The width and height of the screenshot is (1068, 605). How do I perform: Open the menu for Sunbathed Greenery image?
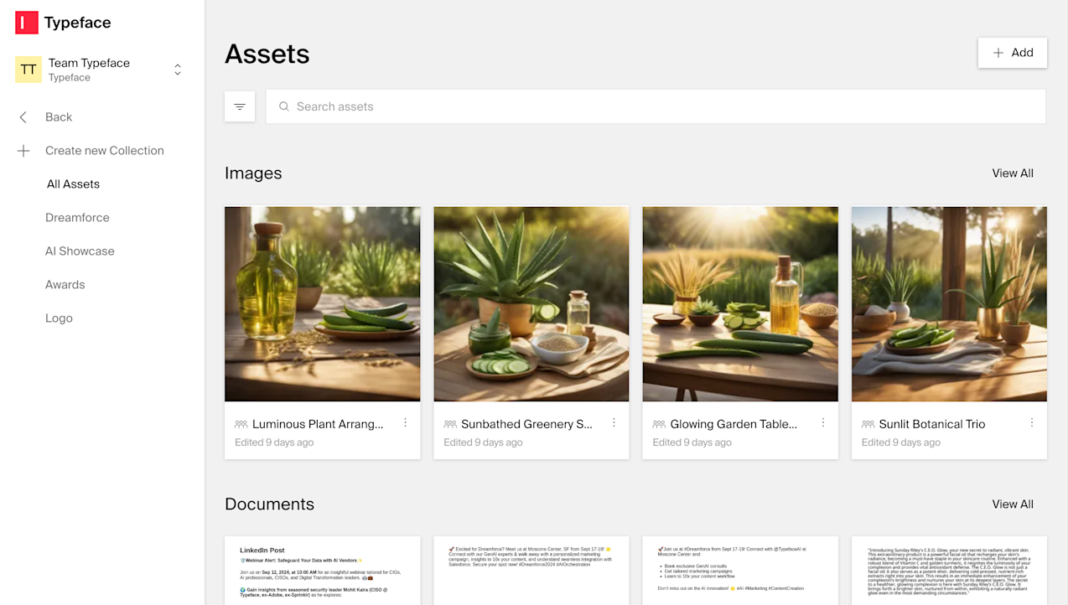(x=614, y=423)
